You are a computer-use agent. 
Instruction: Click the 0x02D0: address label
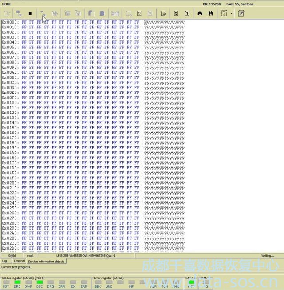(10, 248)
